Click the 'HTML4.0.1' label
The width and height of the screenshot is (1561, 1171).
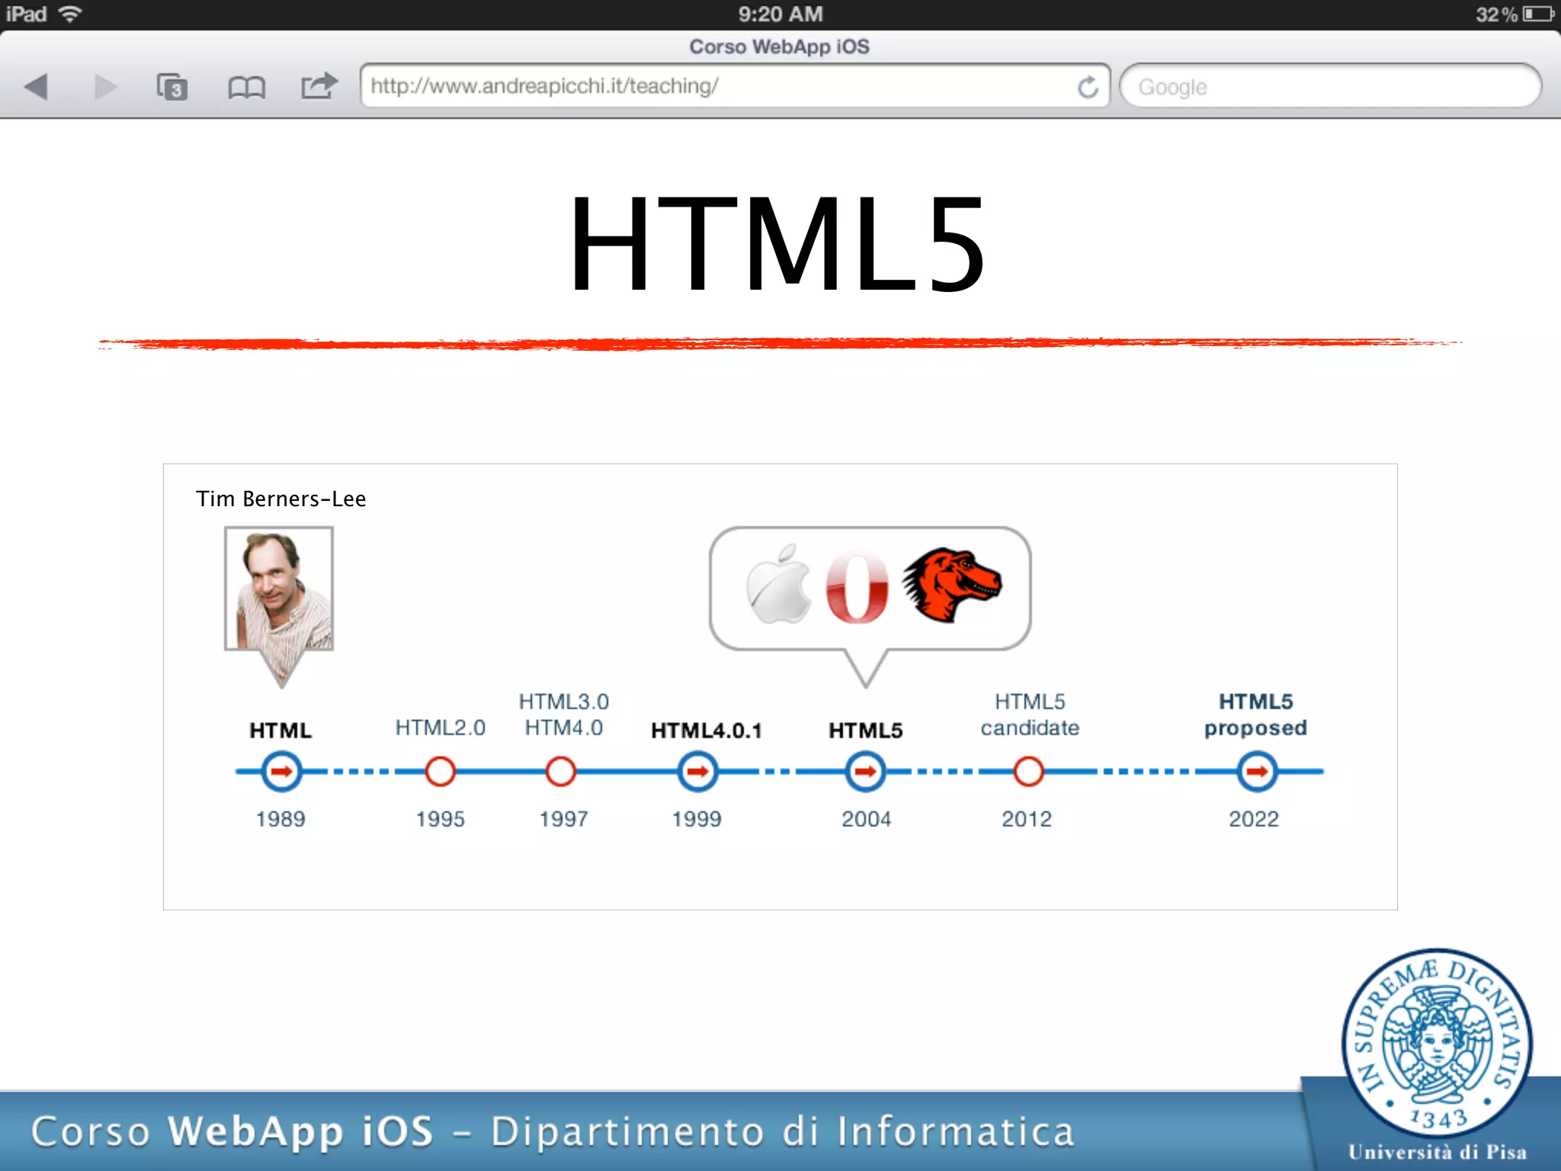706,730
